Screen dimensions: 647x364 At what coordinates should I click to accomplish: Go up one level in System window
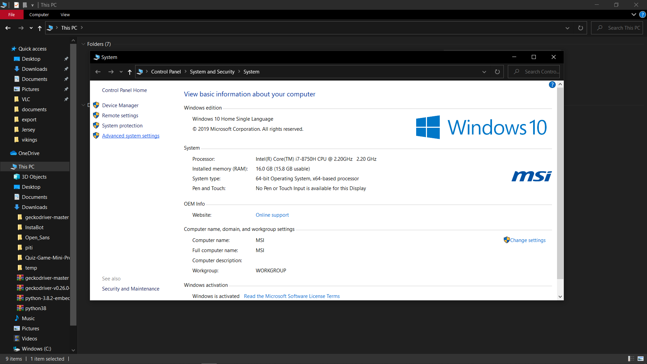[x=130, y=72]
